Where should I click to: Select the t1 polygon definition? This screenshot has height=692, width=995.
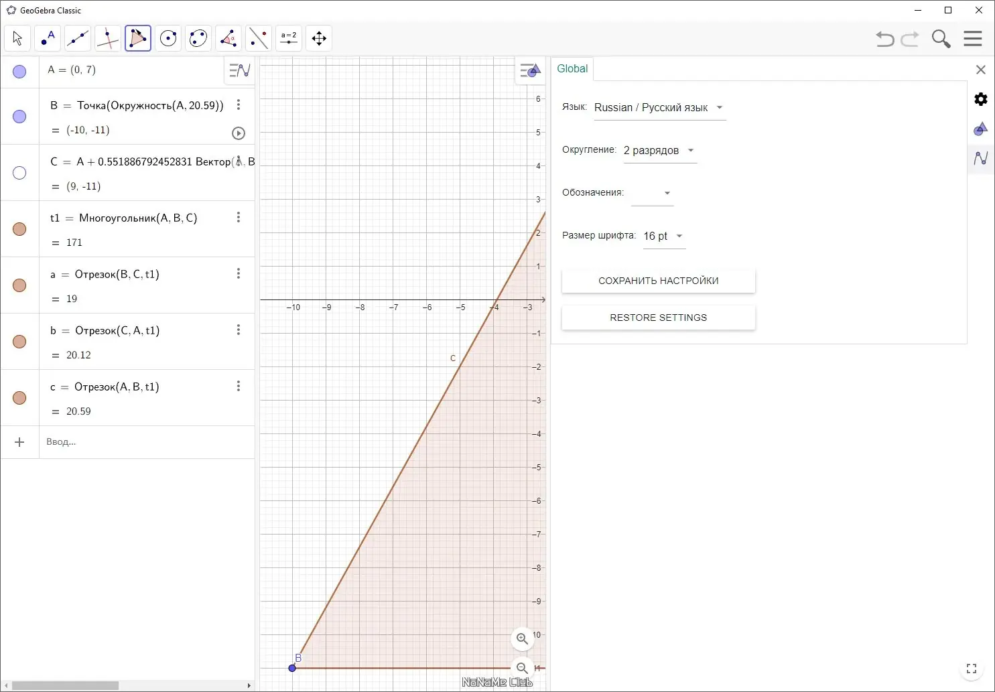[x=124, y=218]
